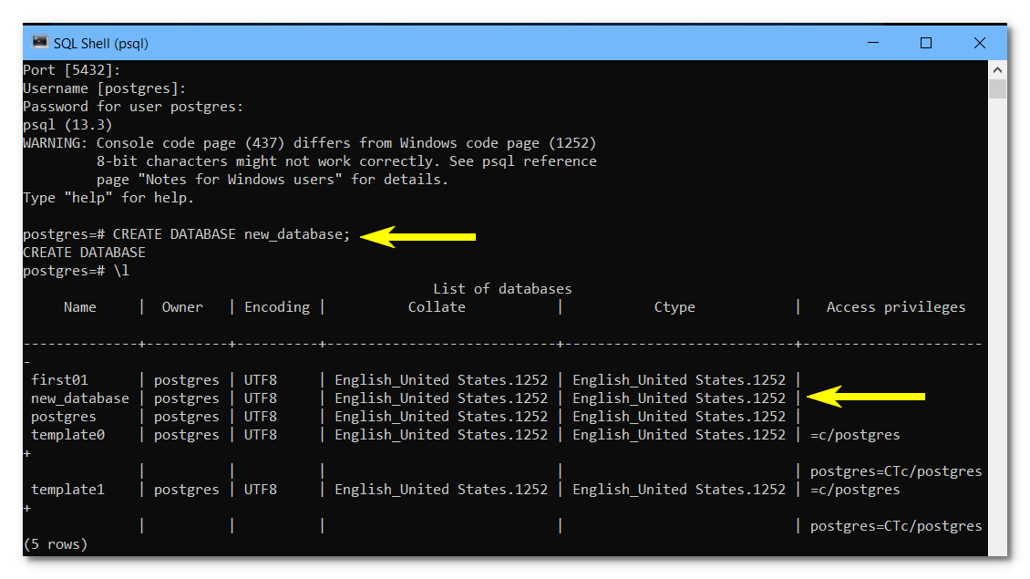This screenshot has width=1030, height=579.
Task: Click 'new_database' in the Name column
Action: point(80,398)
